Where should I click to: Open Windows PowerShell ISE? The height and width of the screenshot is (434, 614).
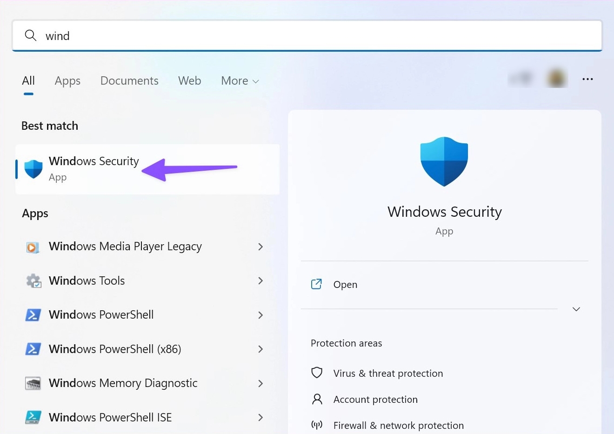click(110, 417)
